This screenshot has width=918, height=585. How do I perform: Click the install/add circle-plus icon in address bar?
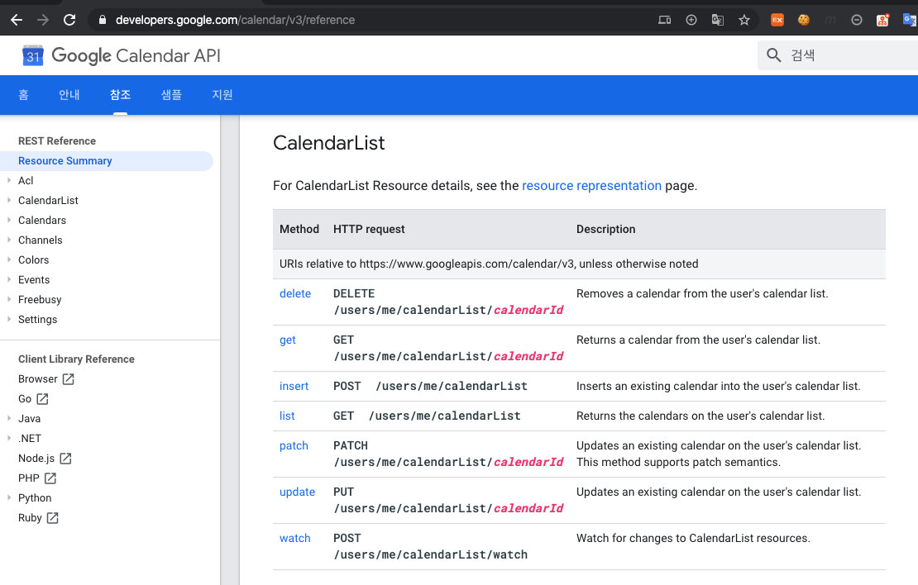point(691,20)
